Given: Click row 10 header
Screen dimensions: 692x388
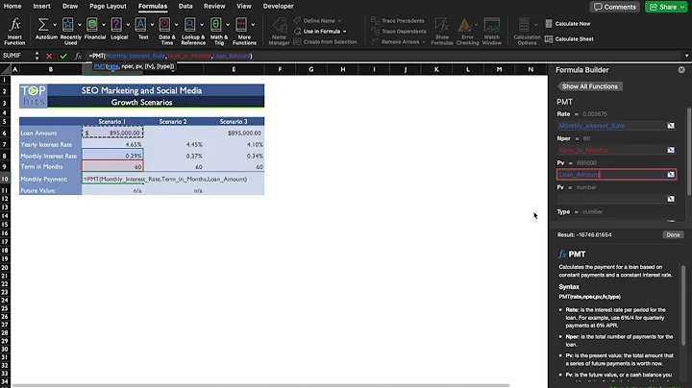Looking at the screenshot, I should [x=5, y=179].
